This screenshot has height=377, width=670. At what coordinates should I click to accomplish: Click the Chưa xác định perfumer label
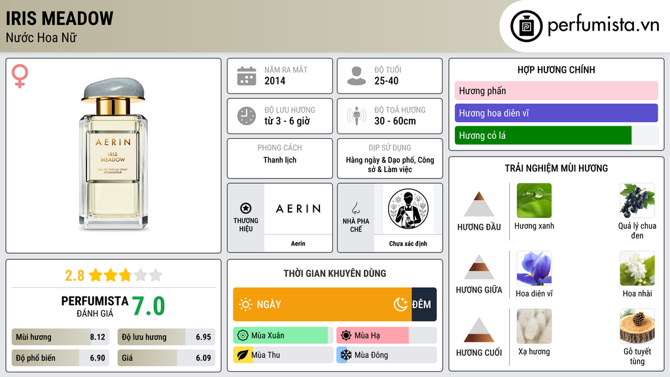point(408,243)
